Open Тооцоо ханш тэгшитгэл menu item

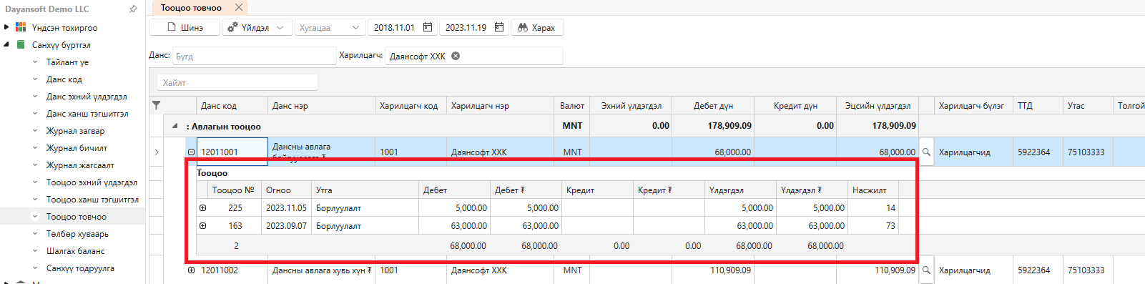pos(92,200)
